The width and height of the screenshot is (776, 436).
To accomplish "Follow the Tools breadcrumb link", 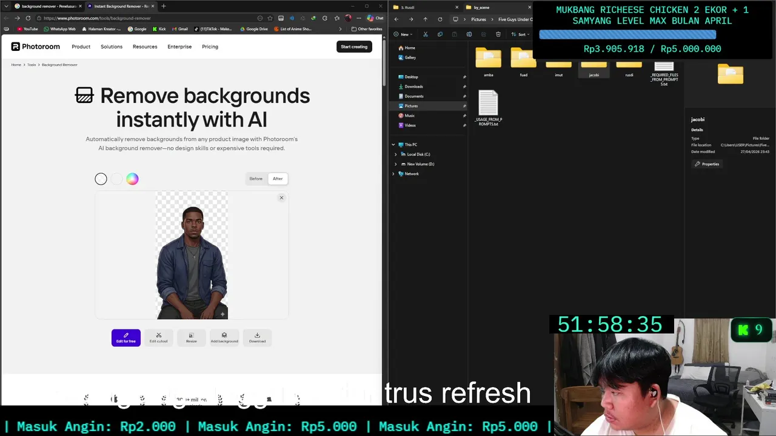I will point(32,65).
